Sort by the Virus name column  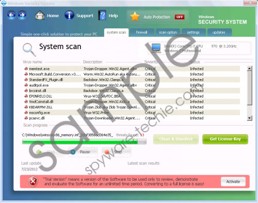pyautogui.click(x=33, y=62)
